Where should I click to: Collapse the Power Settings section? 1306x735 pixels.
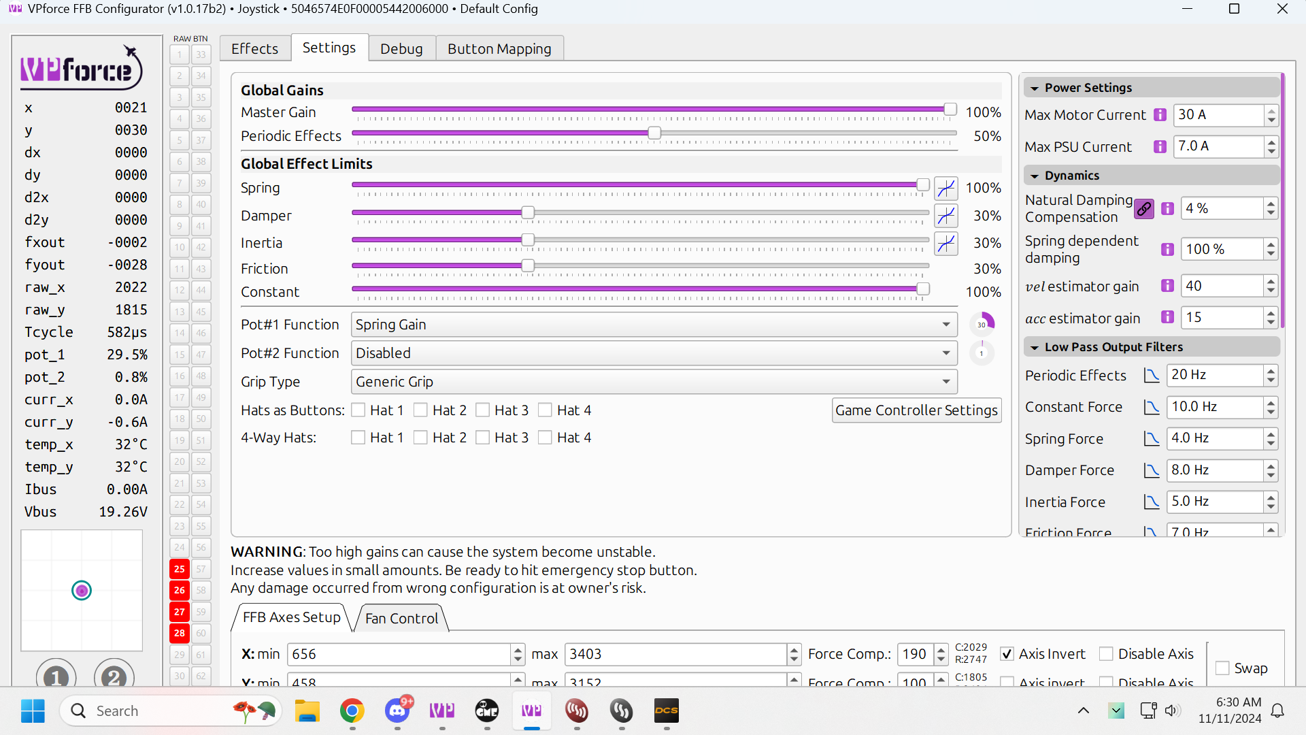click(x=1035, y=88)
